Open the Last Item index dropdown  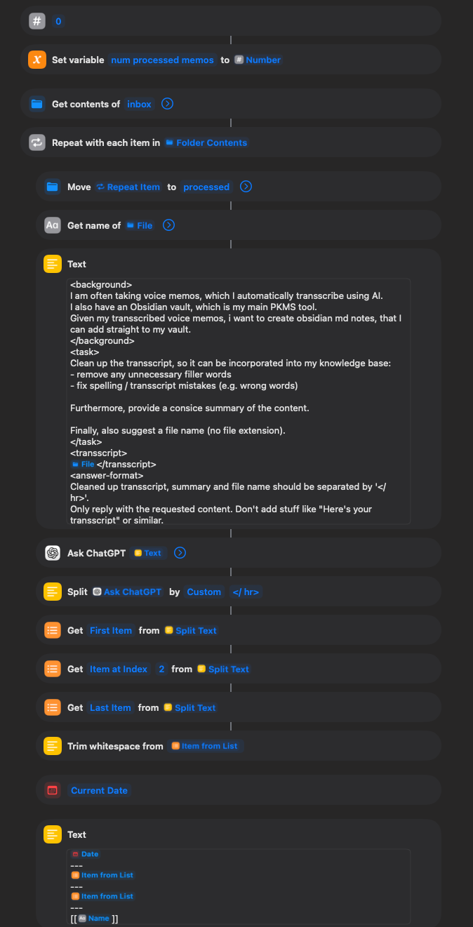(x=110, y=707)
